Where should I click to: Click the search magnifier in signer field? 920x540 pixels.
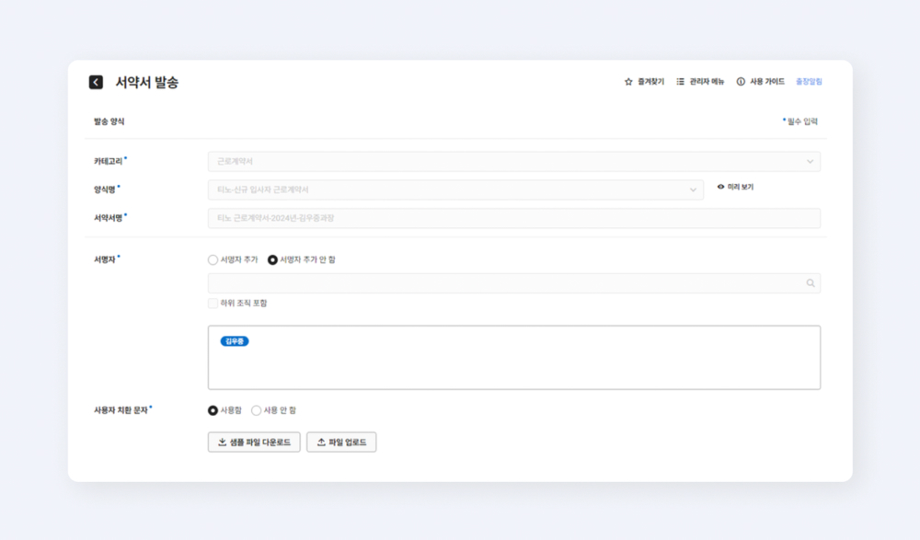[811, 283]
